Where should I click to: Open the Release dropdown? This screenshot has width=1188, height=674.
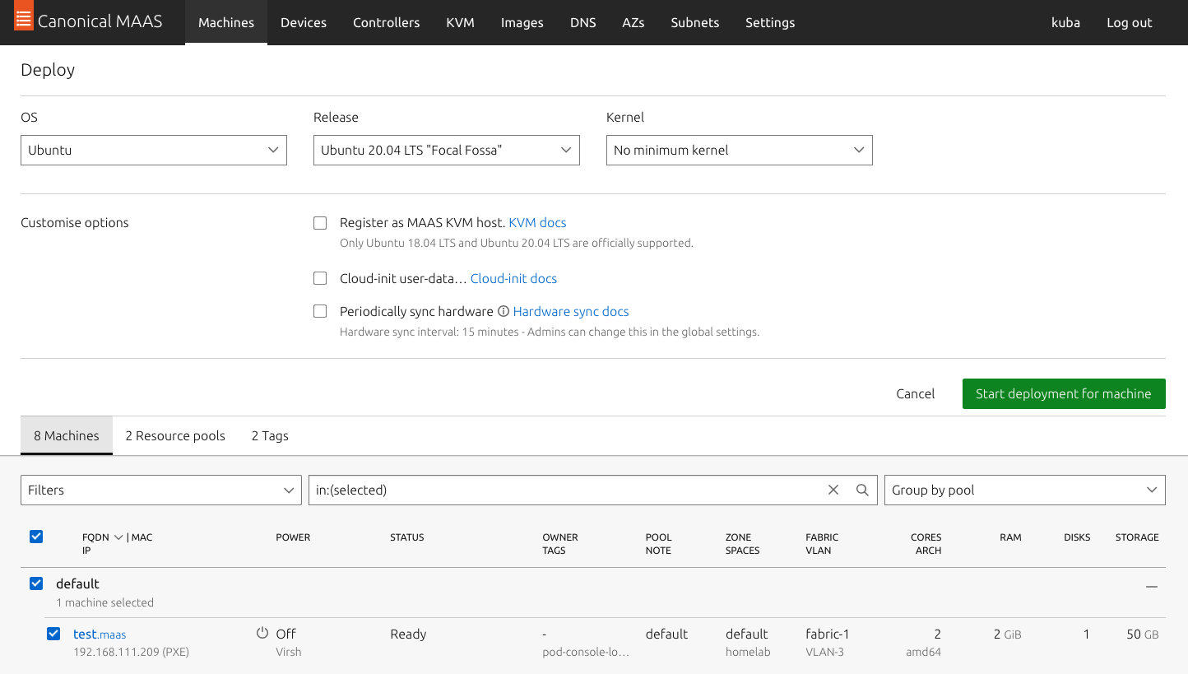(447, 150)
